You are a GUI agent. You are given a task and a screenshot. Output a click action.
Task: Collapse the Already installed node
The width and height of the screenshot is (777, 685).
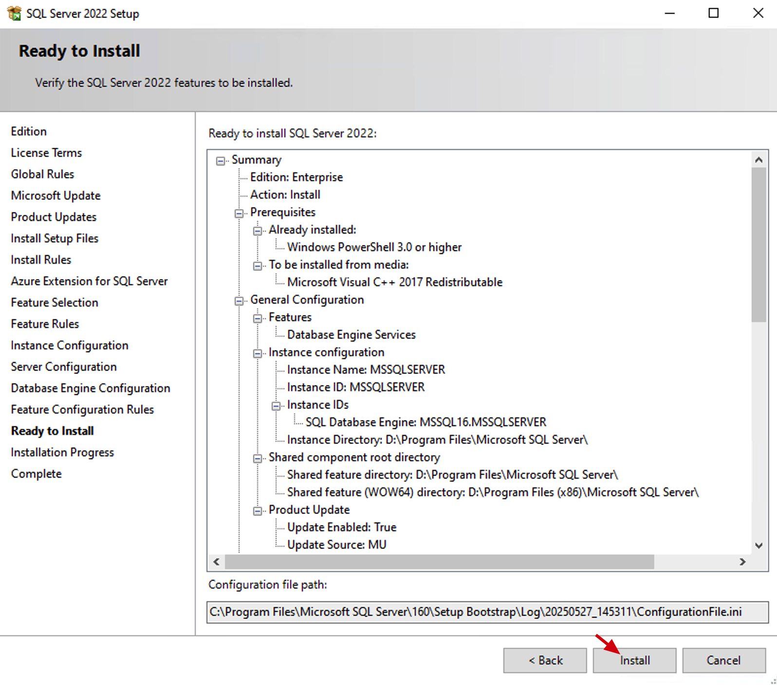coord(258,231)
